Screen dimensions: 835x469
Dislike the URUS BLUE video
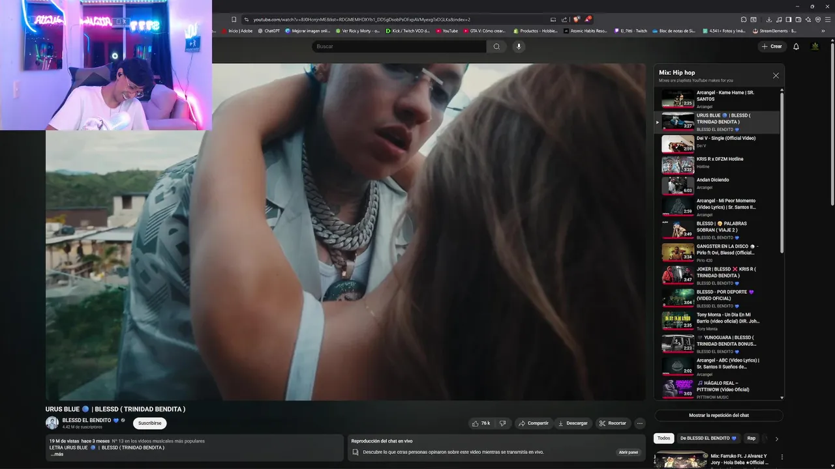pos(502,423)
